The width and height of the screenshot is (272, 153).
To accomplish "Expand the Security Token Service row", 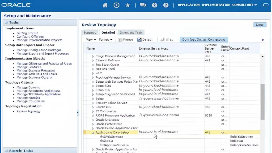I will pyautogui.click(x=93, y=103).
